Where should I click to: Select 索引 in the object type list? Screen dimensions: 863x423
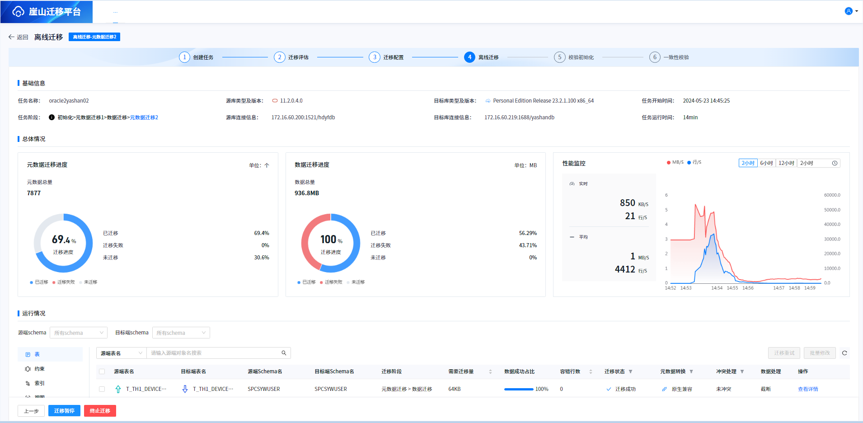pos(50,383)
